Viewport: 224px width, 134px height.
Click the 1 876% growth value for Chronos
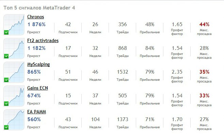(36, 24)
